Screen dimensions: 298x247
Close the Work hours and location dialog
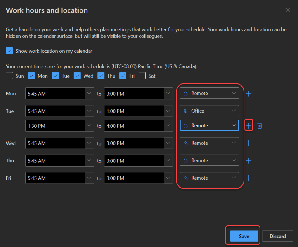[x=288, y=10]
